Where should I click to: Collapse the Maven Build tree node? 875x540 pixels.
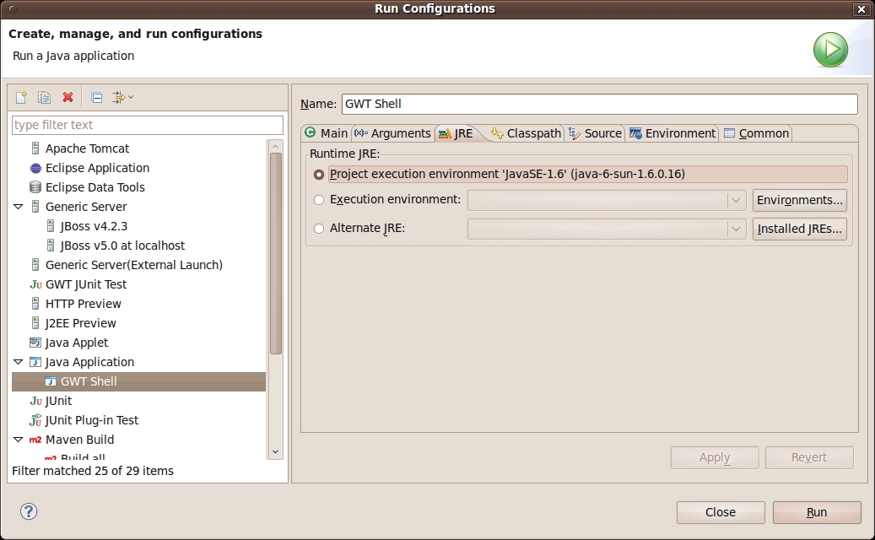click(19, 440)
